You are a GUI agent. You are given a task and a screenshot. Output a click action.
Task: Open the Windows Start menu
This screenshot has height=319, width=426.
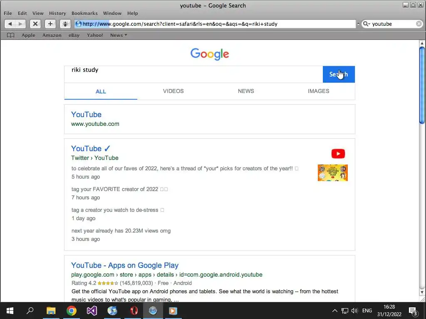coord(10,311)
